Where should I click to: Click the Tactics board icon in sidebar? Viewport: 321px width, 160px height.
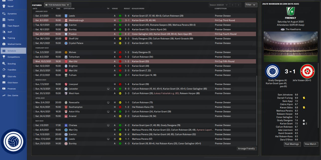click(4, 20)
